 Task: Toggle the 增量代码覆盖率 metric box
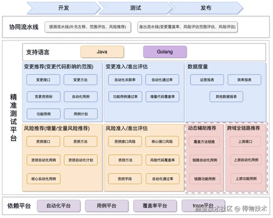163,96
